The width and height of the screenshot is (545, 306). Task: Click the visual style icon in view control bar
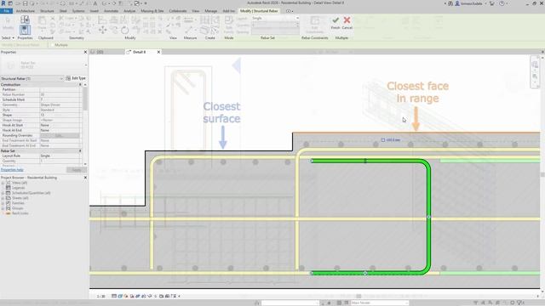pos(120,296)
